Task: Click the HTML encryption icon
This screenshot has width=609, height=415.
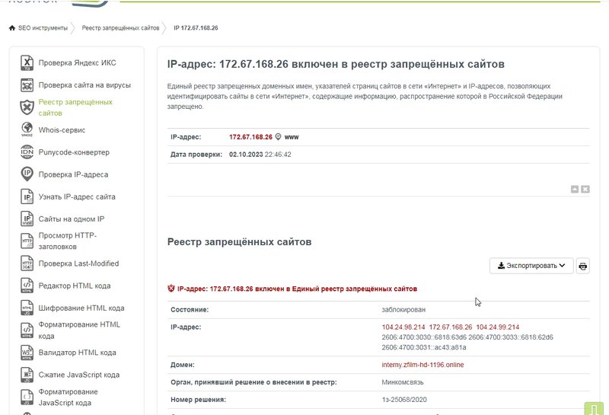Action: point(27,308)
